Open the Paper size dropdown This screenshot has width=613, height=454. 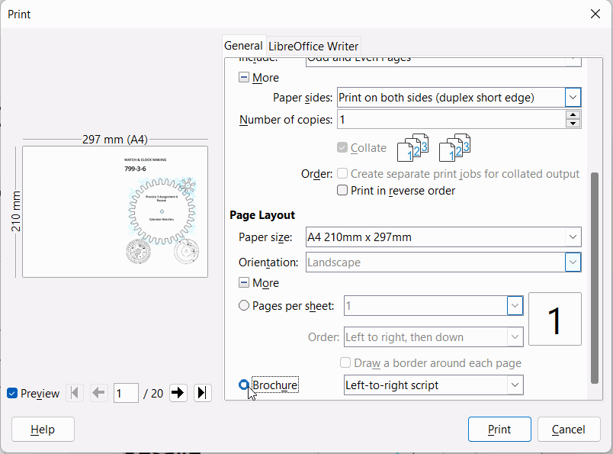(x=572, y=237)
